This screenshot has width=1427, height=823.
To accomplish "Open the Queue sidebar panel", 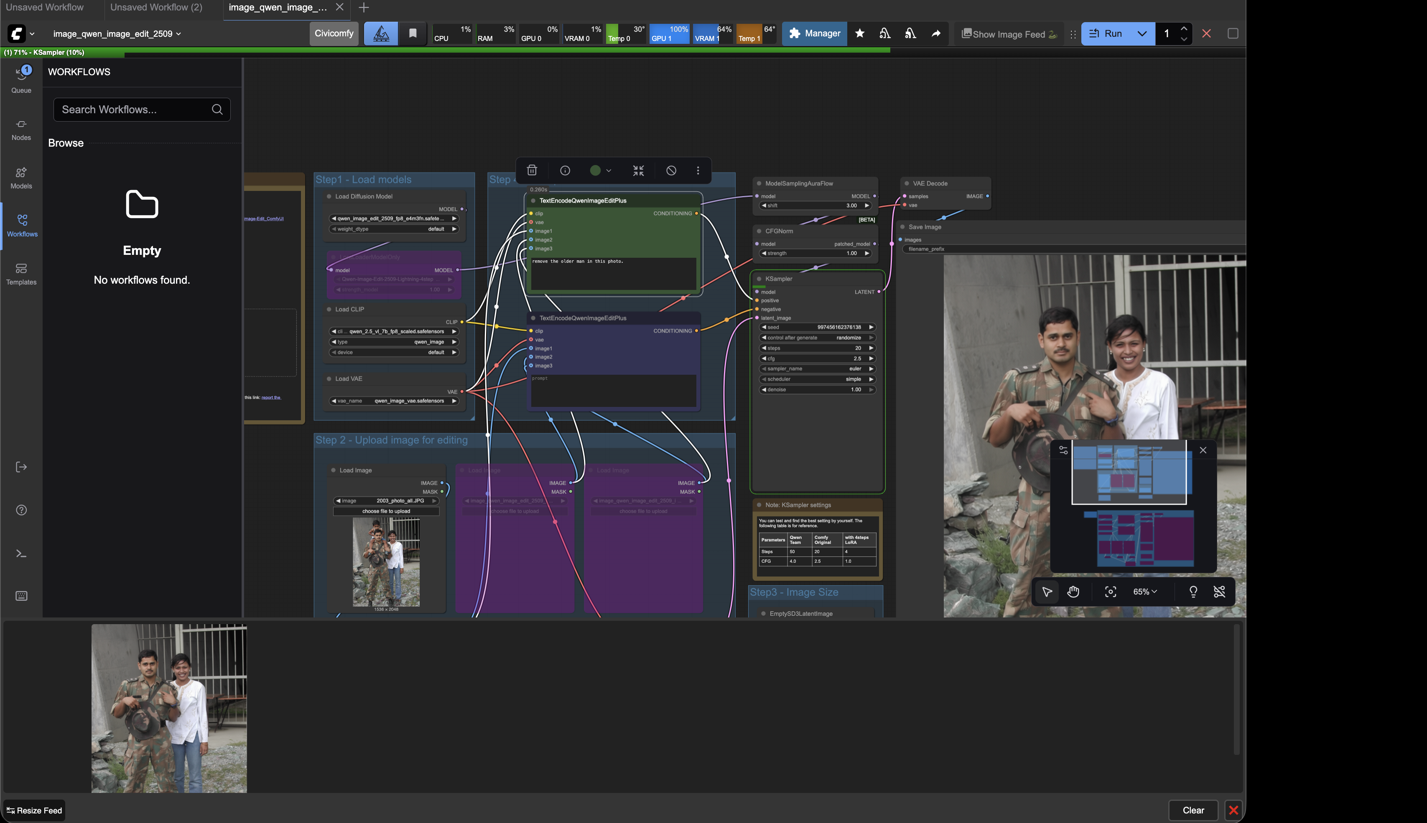I will coord(21,79).
